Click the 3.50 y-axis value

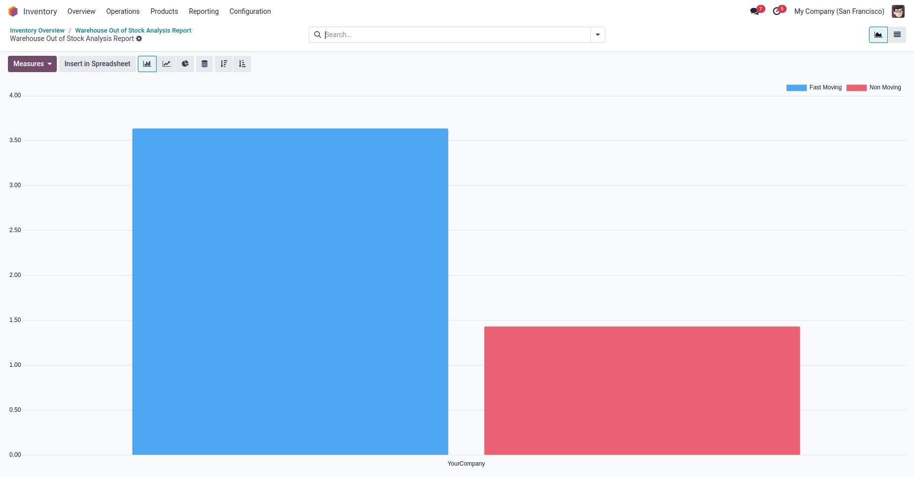click(15, 140)
